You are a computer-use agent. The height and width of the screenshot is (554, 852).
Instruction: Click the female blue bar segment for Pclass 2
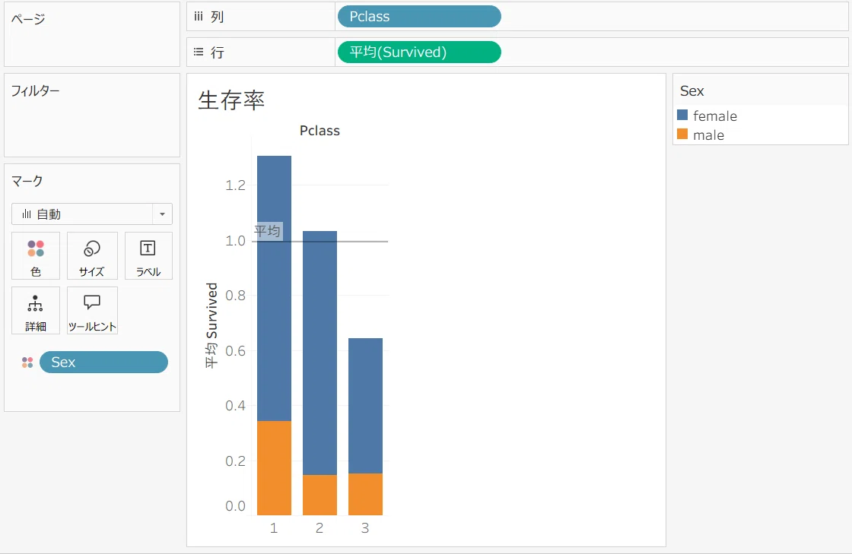pos(319,353)
